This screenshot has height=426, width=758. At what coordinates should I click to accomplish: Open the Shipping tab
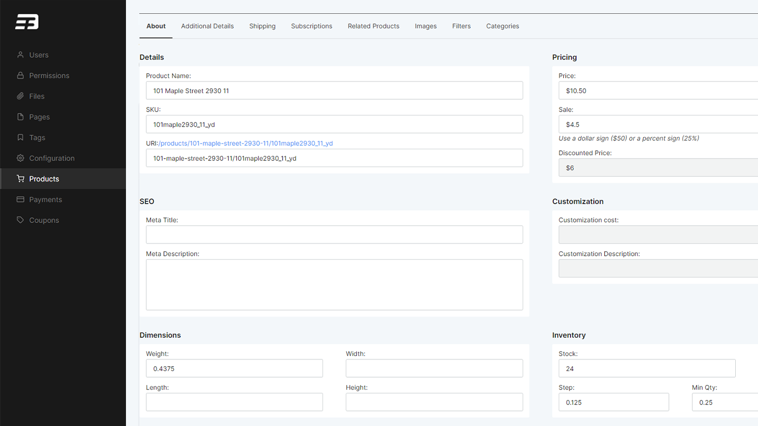[262, 26]
